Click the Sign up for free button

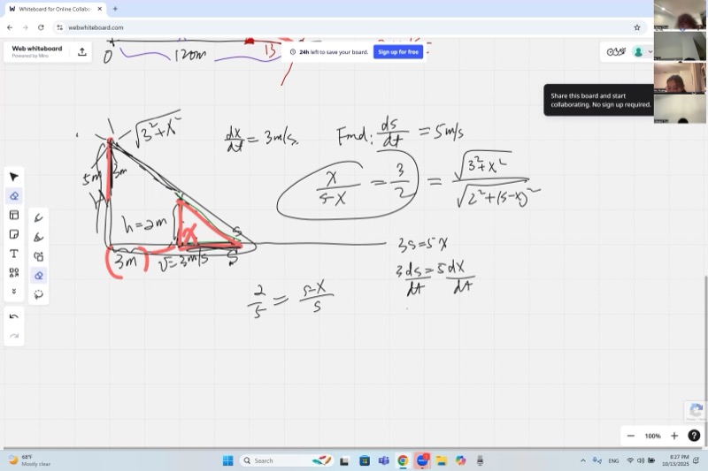coord(398,52)
